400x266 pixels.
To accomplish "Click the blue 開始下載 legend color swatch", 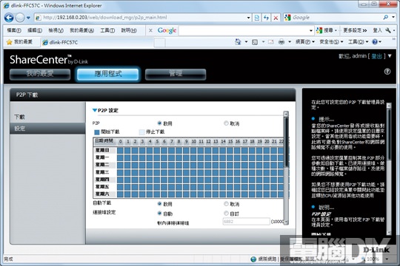I will pyautogui.click(x=97, y=132).
